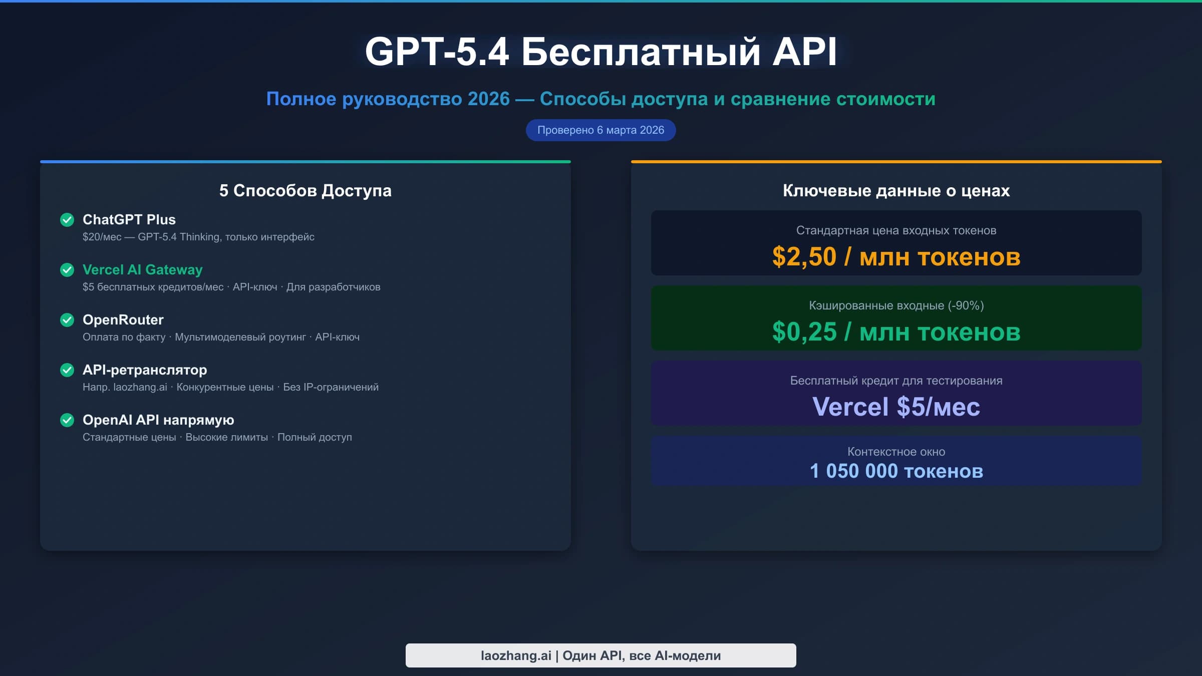Click the checkmark next to API-ретранслятор
Screen dimensions: 1202x676
pyautogui.click(x=67, y=370)
